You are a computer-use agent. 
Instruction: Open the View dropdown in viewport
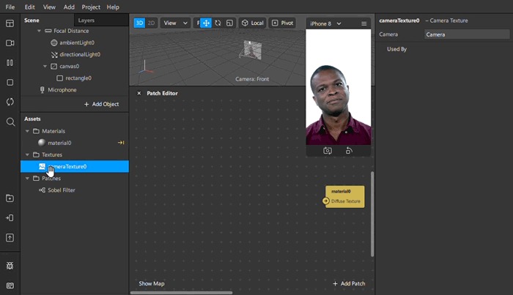point(175,23)
